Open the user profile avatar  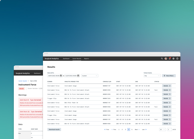pyautogui.click(x=166, y=58)
